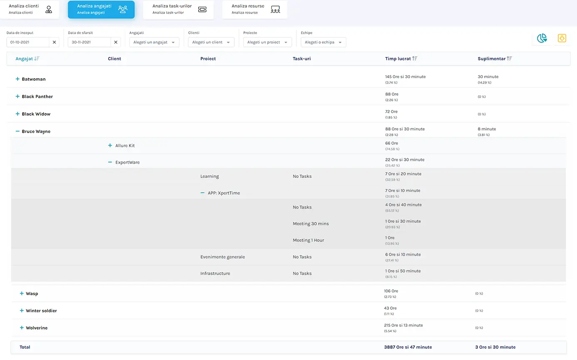Click the Total row label
Image resolution: width=577 pixels, height=360 pixels.
[x=25, y=347]
